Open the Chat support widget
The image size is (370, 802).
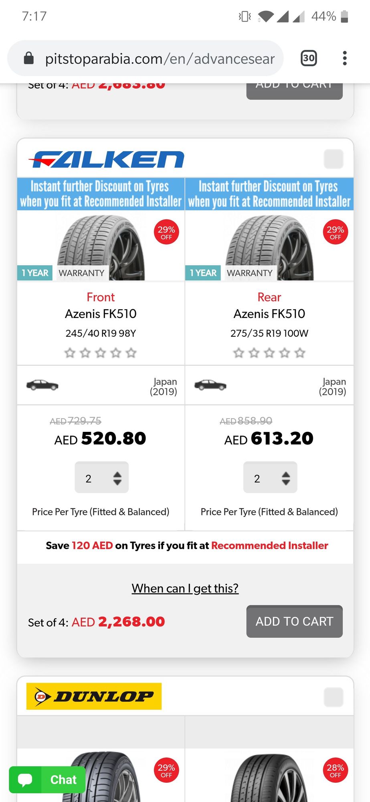pos(47,780)
